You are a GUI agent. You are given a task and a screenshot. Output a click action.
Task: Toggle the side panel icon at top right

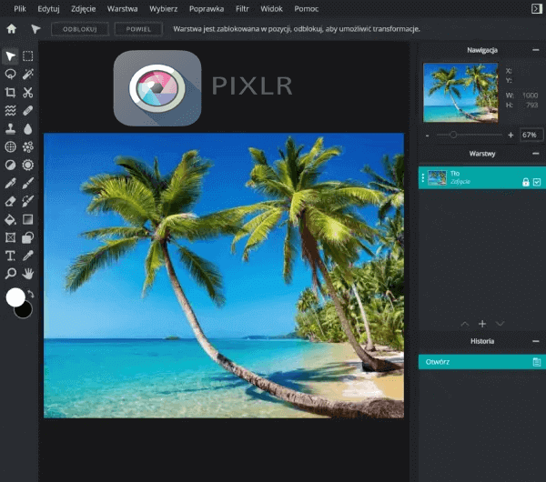pyautogui.click(x=537, y=9)
